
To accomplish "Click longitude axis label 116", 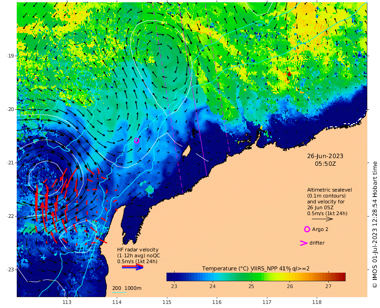I will tap(217, 302).
